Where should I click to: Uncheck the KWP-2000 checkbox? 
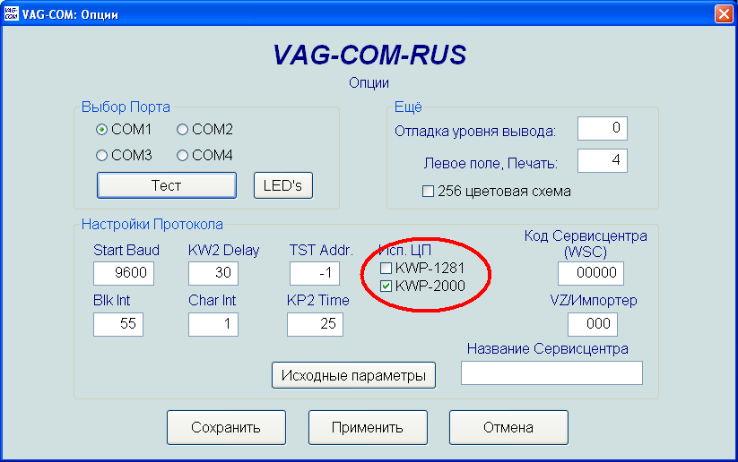pos(386,286)
